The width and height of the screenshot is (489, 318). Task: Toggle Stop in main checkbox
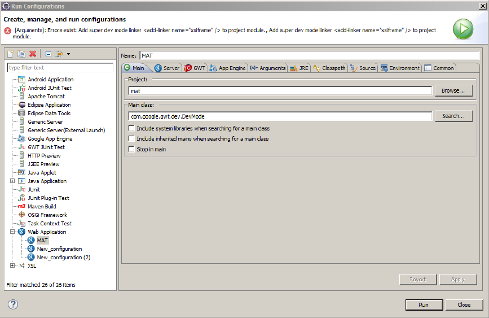131,149
